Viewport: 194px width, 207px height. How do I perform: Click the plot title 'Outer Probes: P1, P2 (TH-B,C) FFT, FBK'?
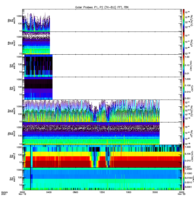click(102, 7)
